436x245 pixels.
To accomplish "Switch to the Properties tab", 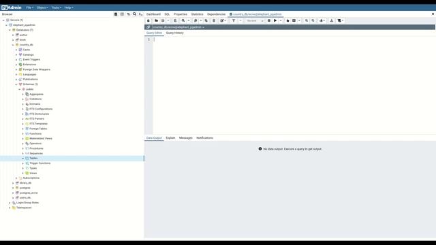I will pyautogui.click(x=181, y=14).
